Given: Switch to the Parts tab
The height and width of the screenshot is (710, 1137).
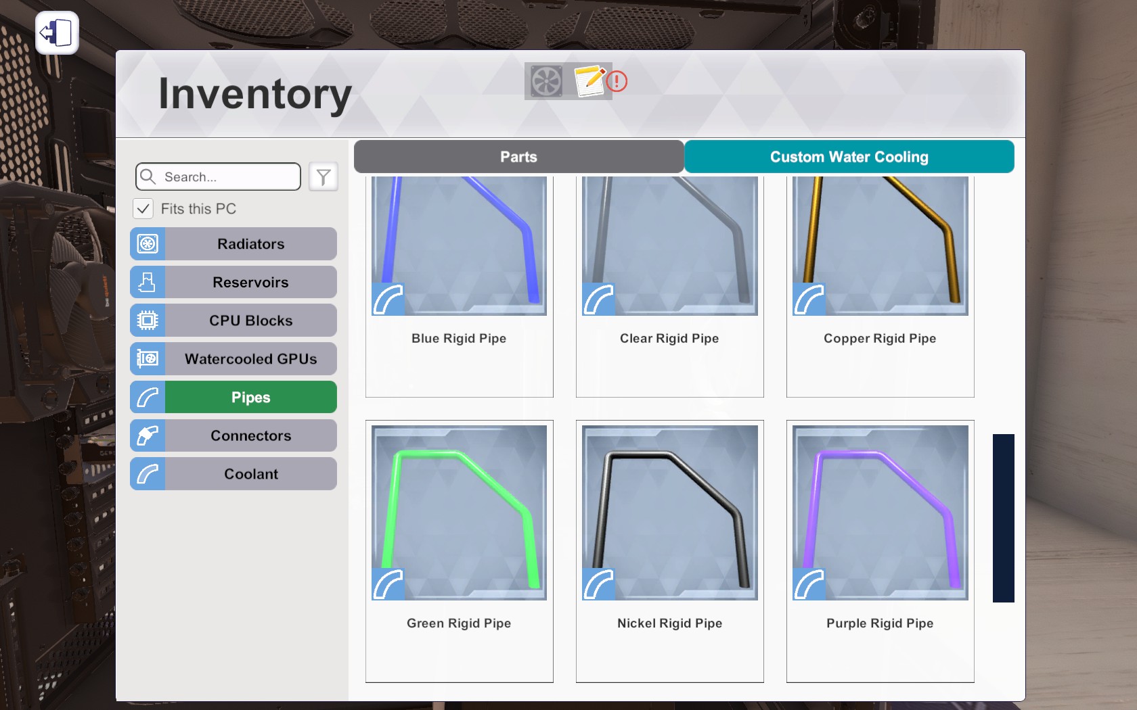Looking at the screenshot, I should click(518, 157).
